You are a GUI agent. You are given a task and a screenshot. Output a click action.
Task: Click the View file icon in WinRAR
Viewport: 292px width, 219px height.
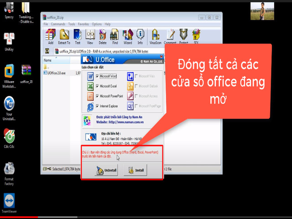90,36
